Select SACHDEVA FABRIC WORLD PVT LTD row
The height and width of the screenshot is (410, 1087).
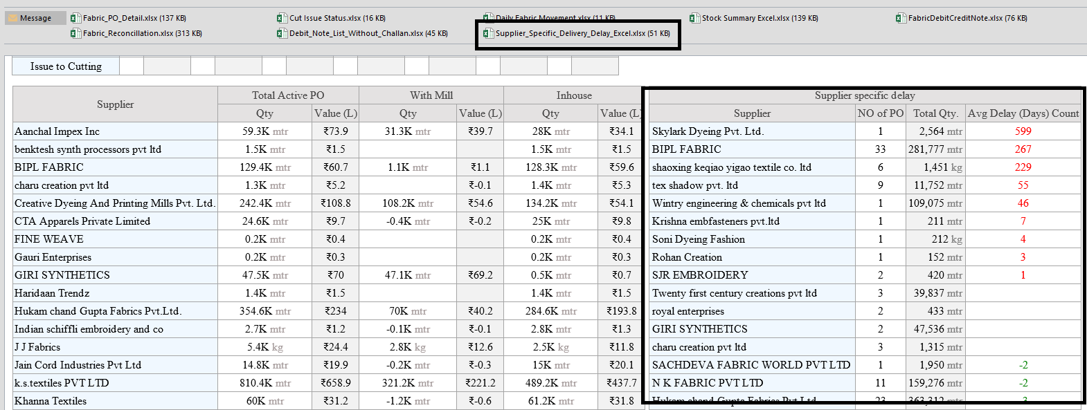(x=752, y=365)
